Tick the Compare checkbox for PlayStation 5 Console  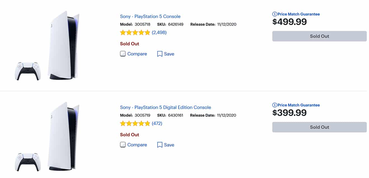(123, 54)
